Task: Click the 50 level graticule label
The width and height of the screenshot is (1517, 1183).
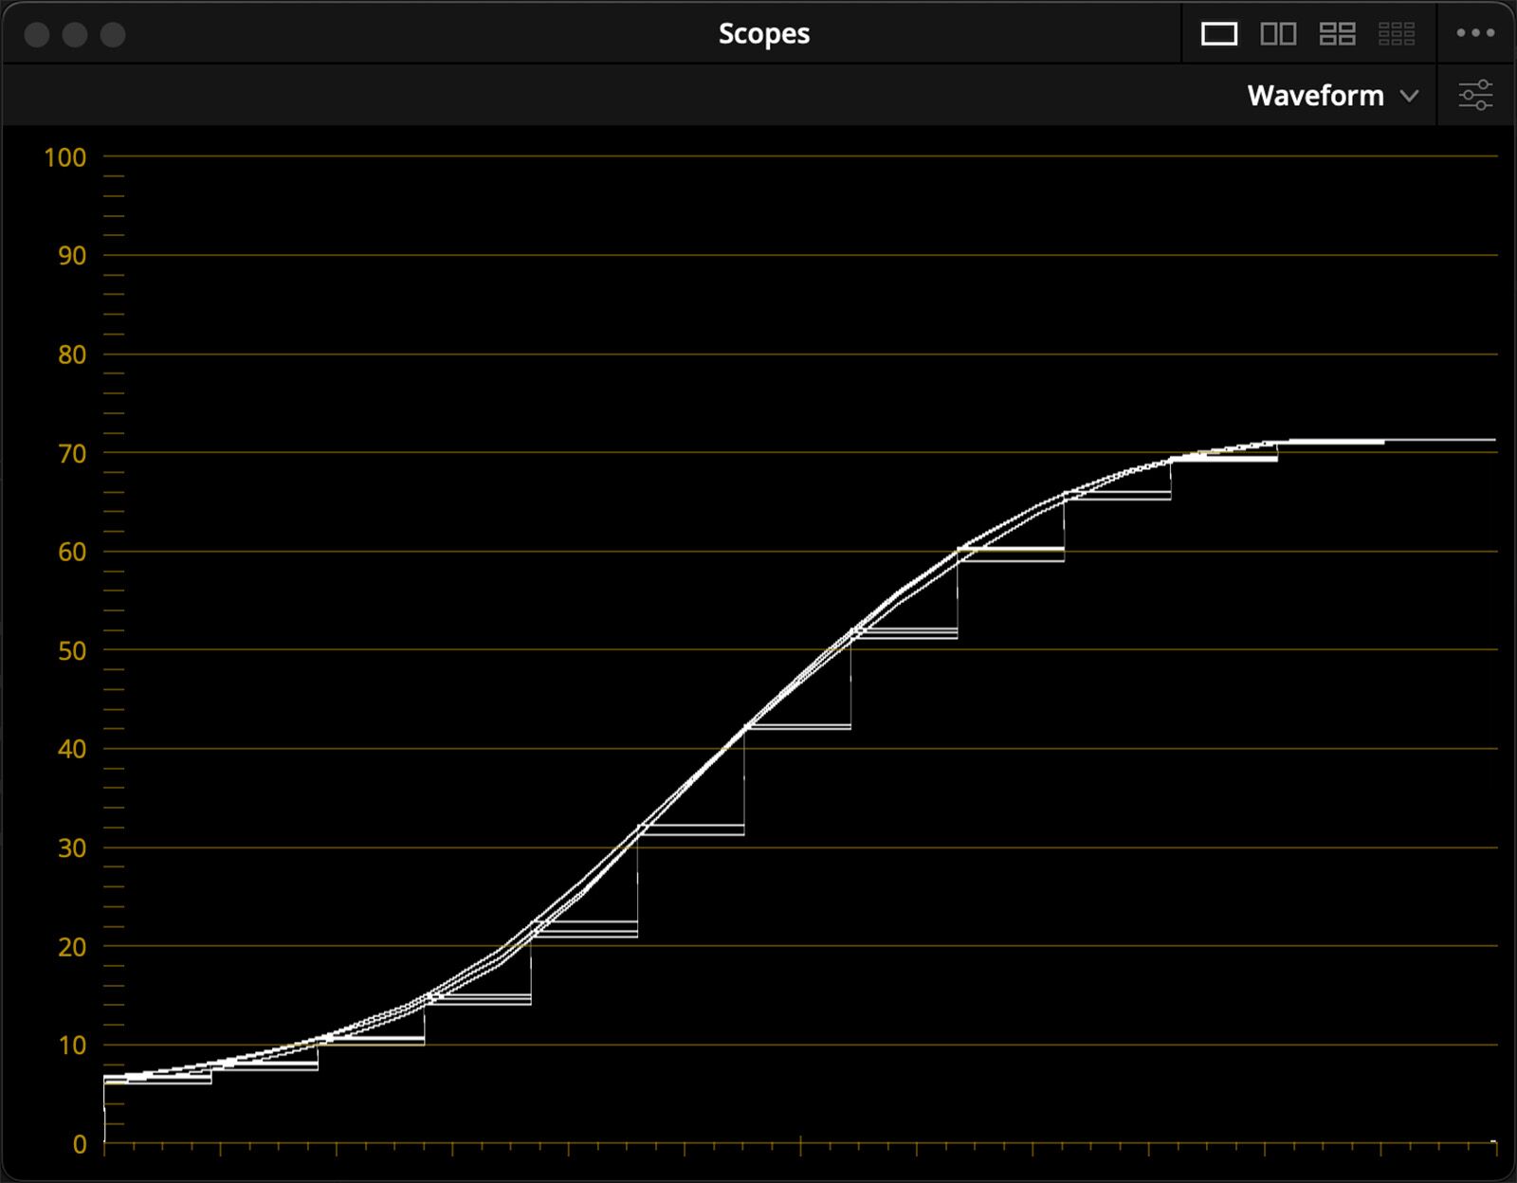Action: [71, 651]
